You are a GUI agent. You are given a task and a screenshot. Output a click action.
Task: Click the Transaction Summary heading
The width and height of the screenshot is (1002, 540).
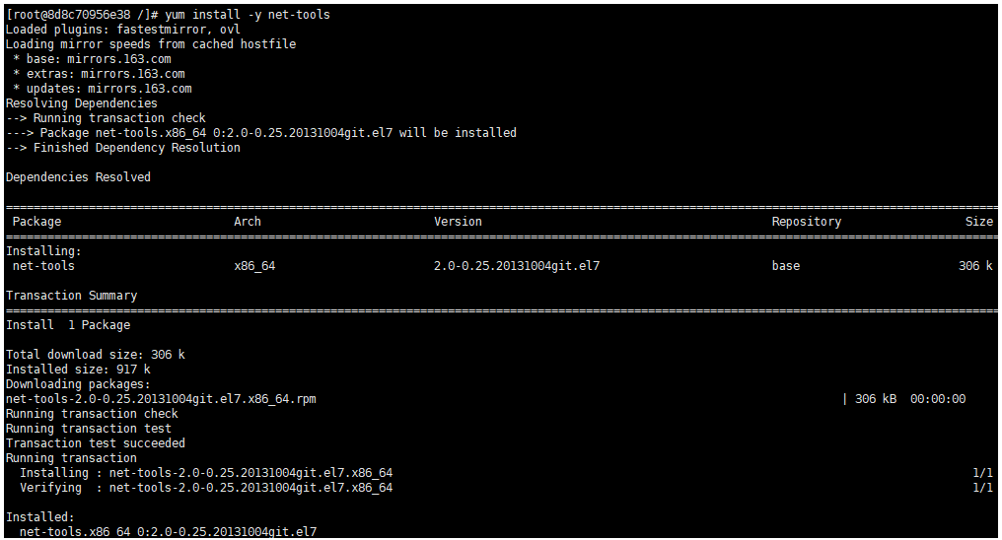(72, 296)
